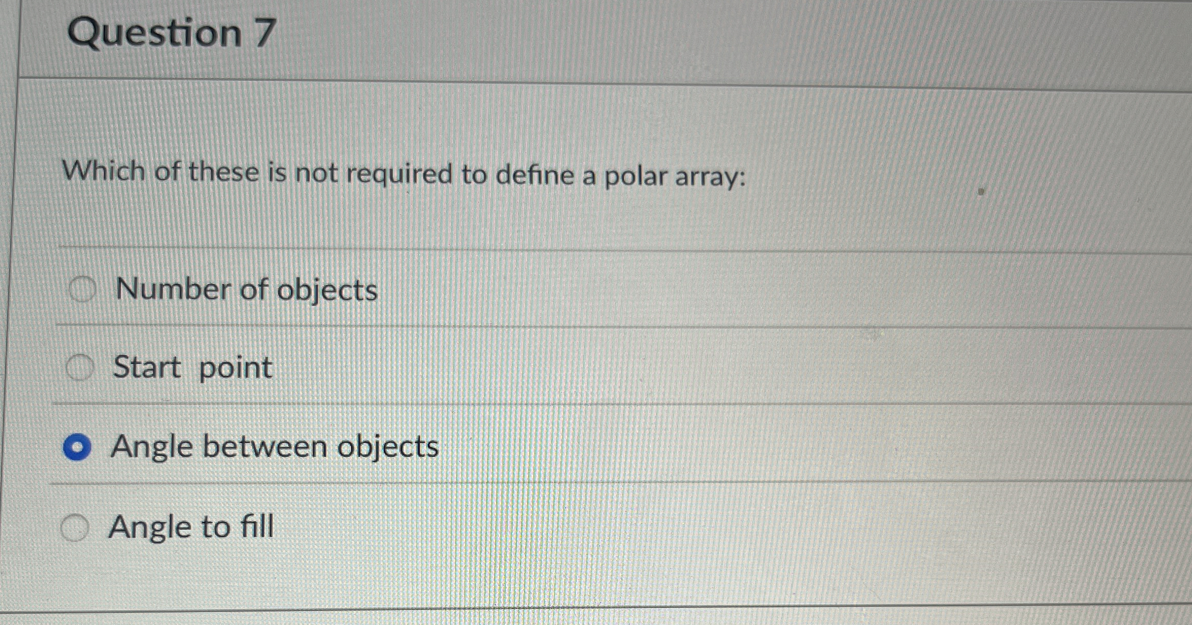1192x625 pixels.
Task: Click the answer row for 'Angle between objects'
Action: [275, 447]
